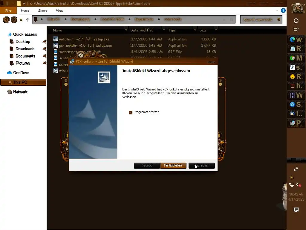Open the Share ribbon tab
This screenshot has height=230, width=306.
43,10
